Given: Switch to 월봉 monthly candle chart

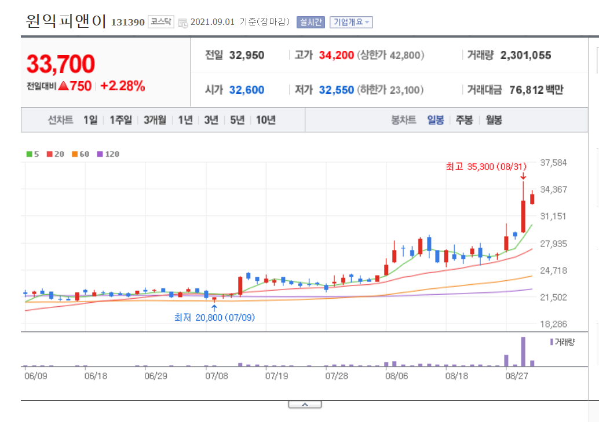Looking at the screenshot, I should click(x=494, y=120).
